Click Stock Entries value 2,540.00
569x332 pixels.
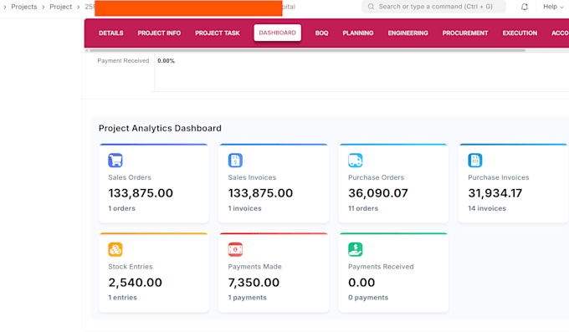[135, 283]
